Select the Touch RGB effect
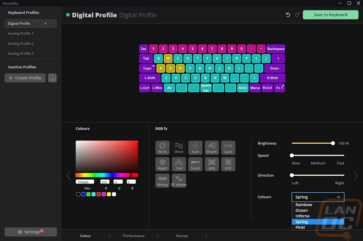Viewport: 363px width, 241px height. pyautogui.click(x=195, y=164)
